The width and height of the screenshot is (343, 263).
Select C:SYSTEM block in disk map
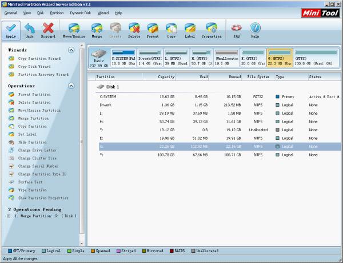click(123, 58)
